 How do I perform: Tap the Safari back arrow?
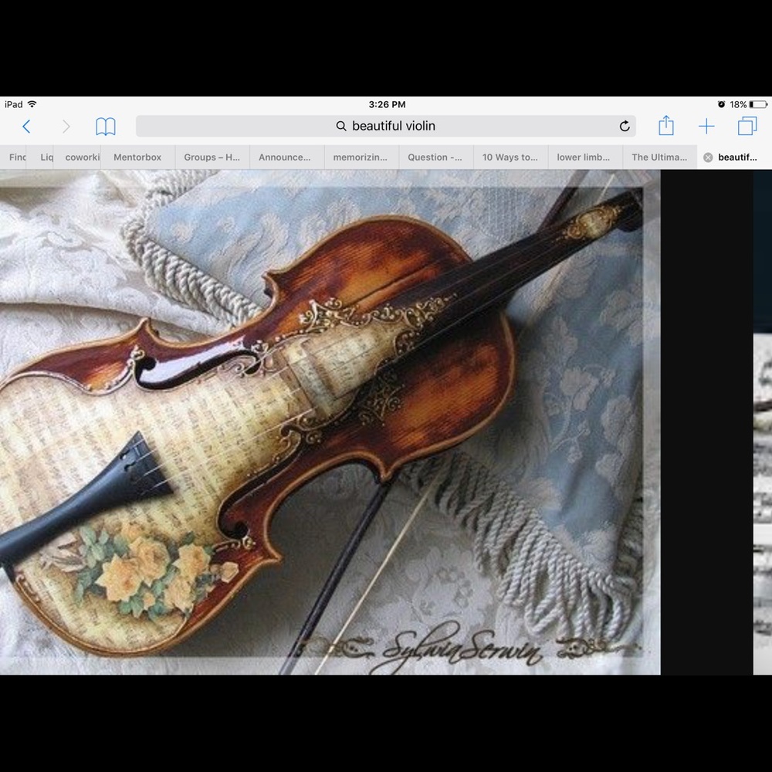[x=26, y=127]
